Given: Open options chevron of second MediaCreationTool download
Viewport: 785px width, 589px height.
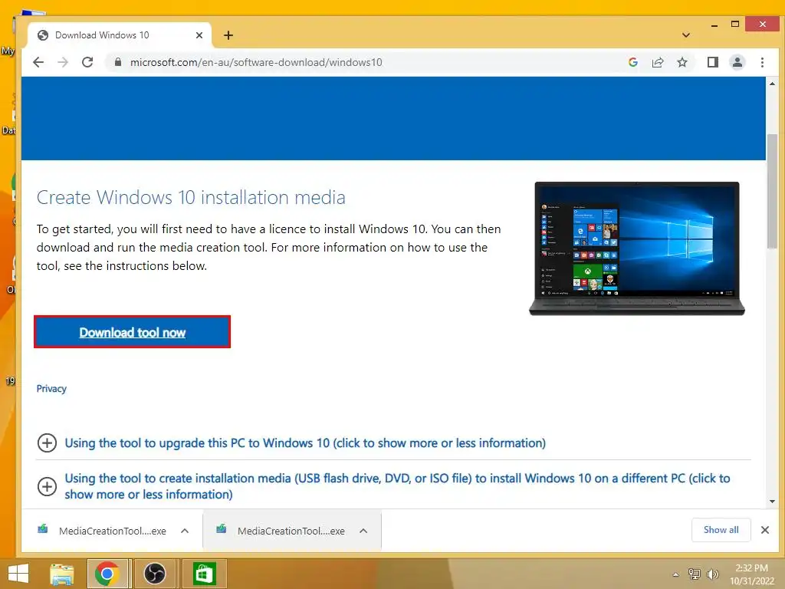Looking at the screenshot, I should pyautogui.click(x=363, y=531).
